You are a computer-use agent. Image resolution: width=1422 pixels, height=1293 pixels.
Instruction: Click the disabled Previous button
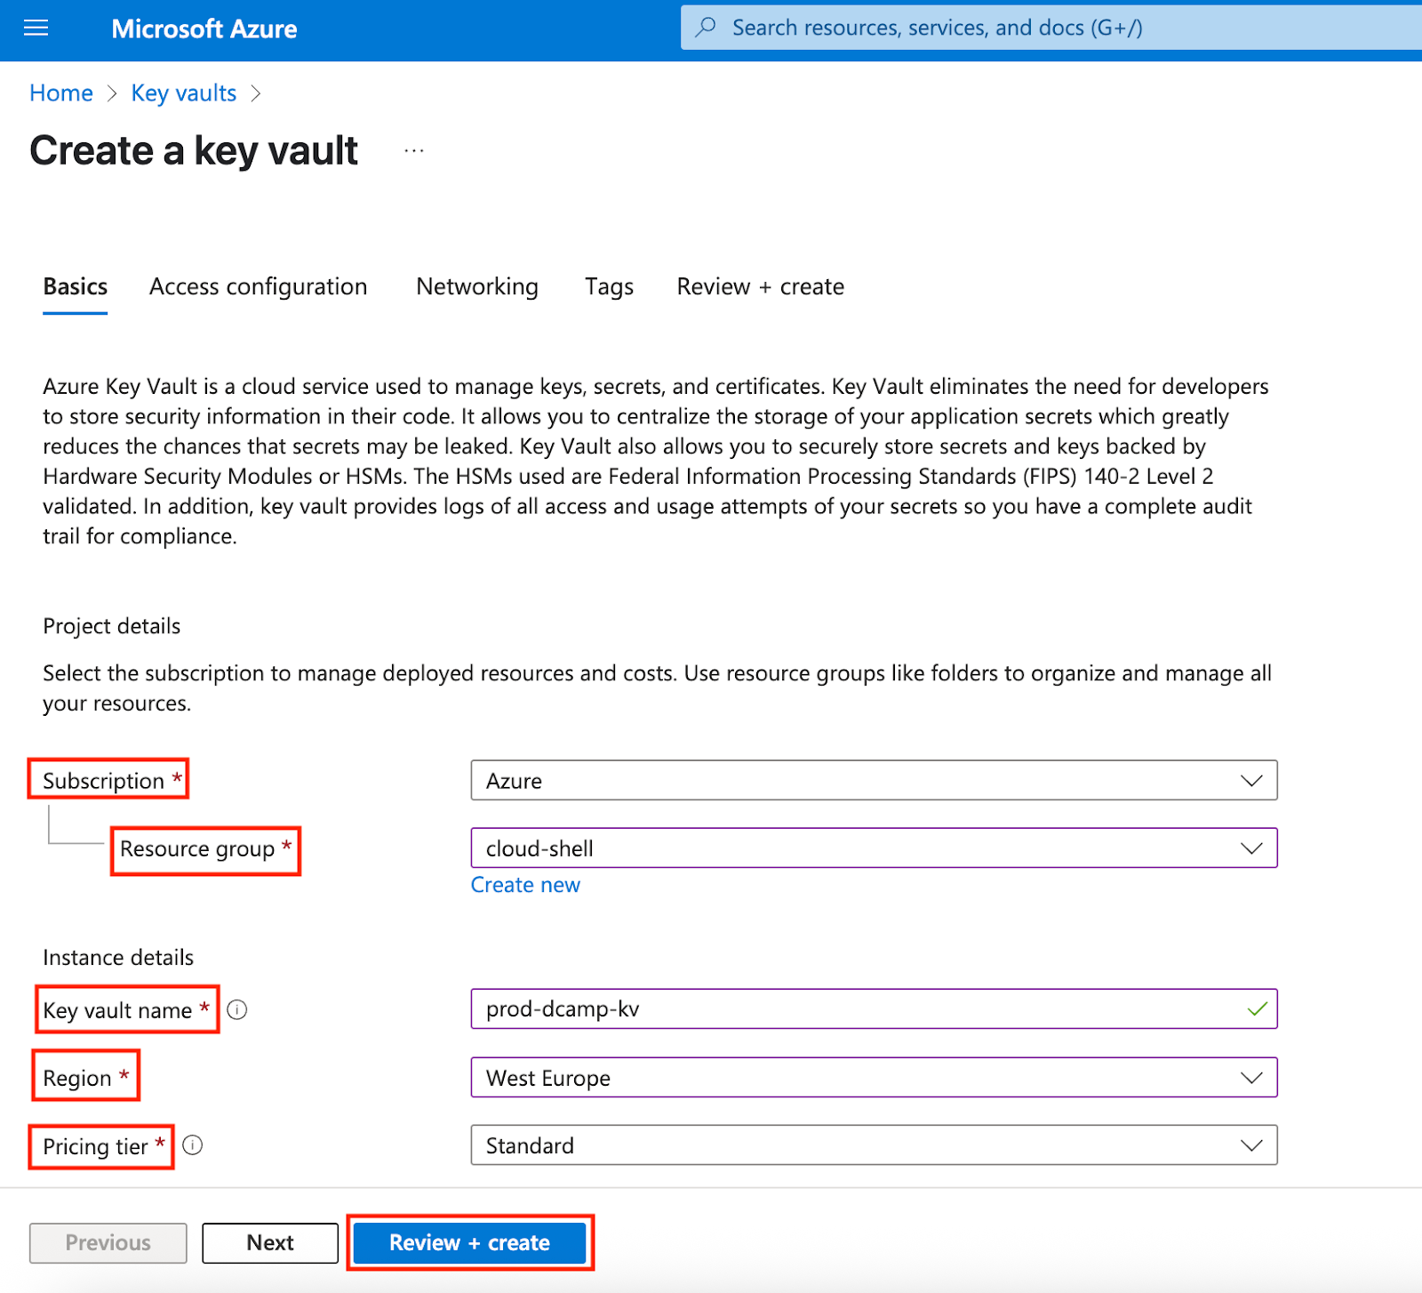coord(108,1242)
